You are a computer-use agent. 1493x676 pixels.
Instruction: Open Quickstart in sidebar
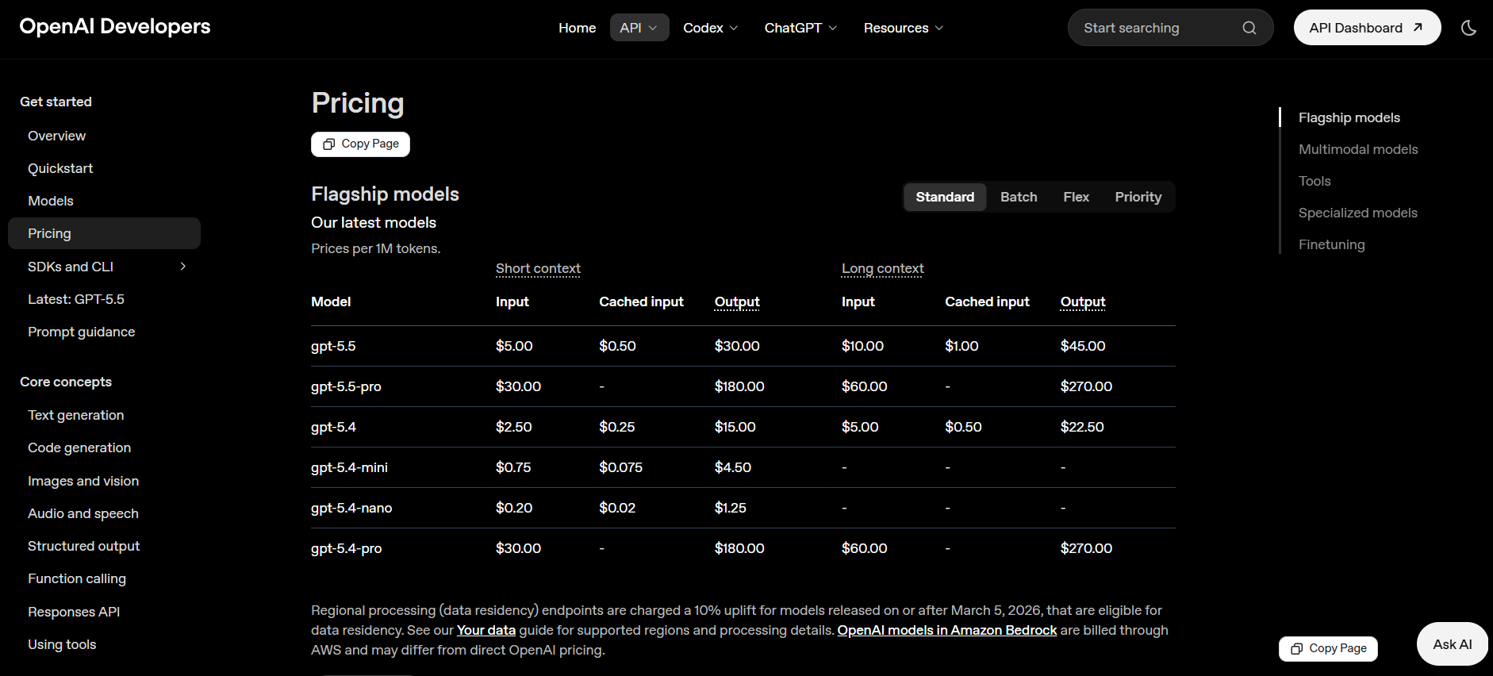60,168
